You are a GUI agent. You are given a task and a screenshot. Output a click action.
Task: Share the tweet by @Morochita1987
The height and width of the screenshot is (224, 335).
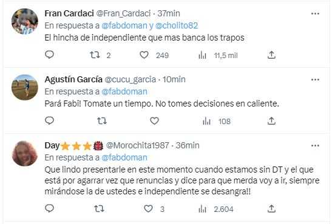click(x=271, y=208)
